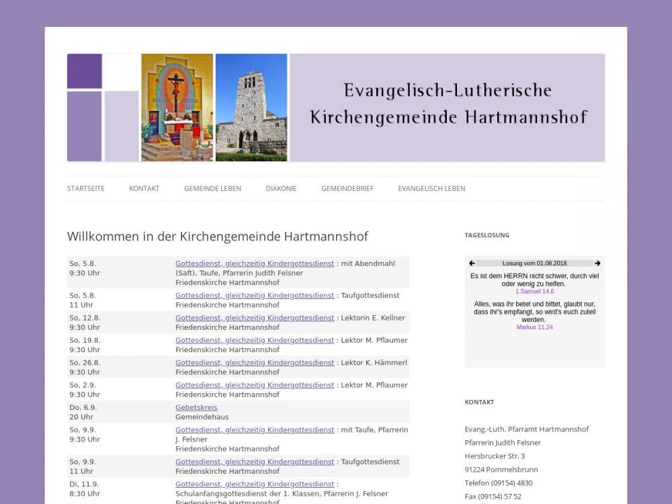Click the altar crucifix image in header
This screenshot has height=504, width=672.
pyautogui.click(x=177, y=108)
